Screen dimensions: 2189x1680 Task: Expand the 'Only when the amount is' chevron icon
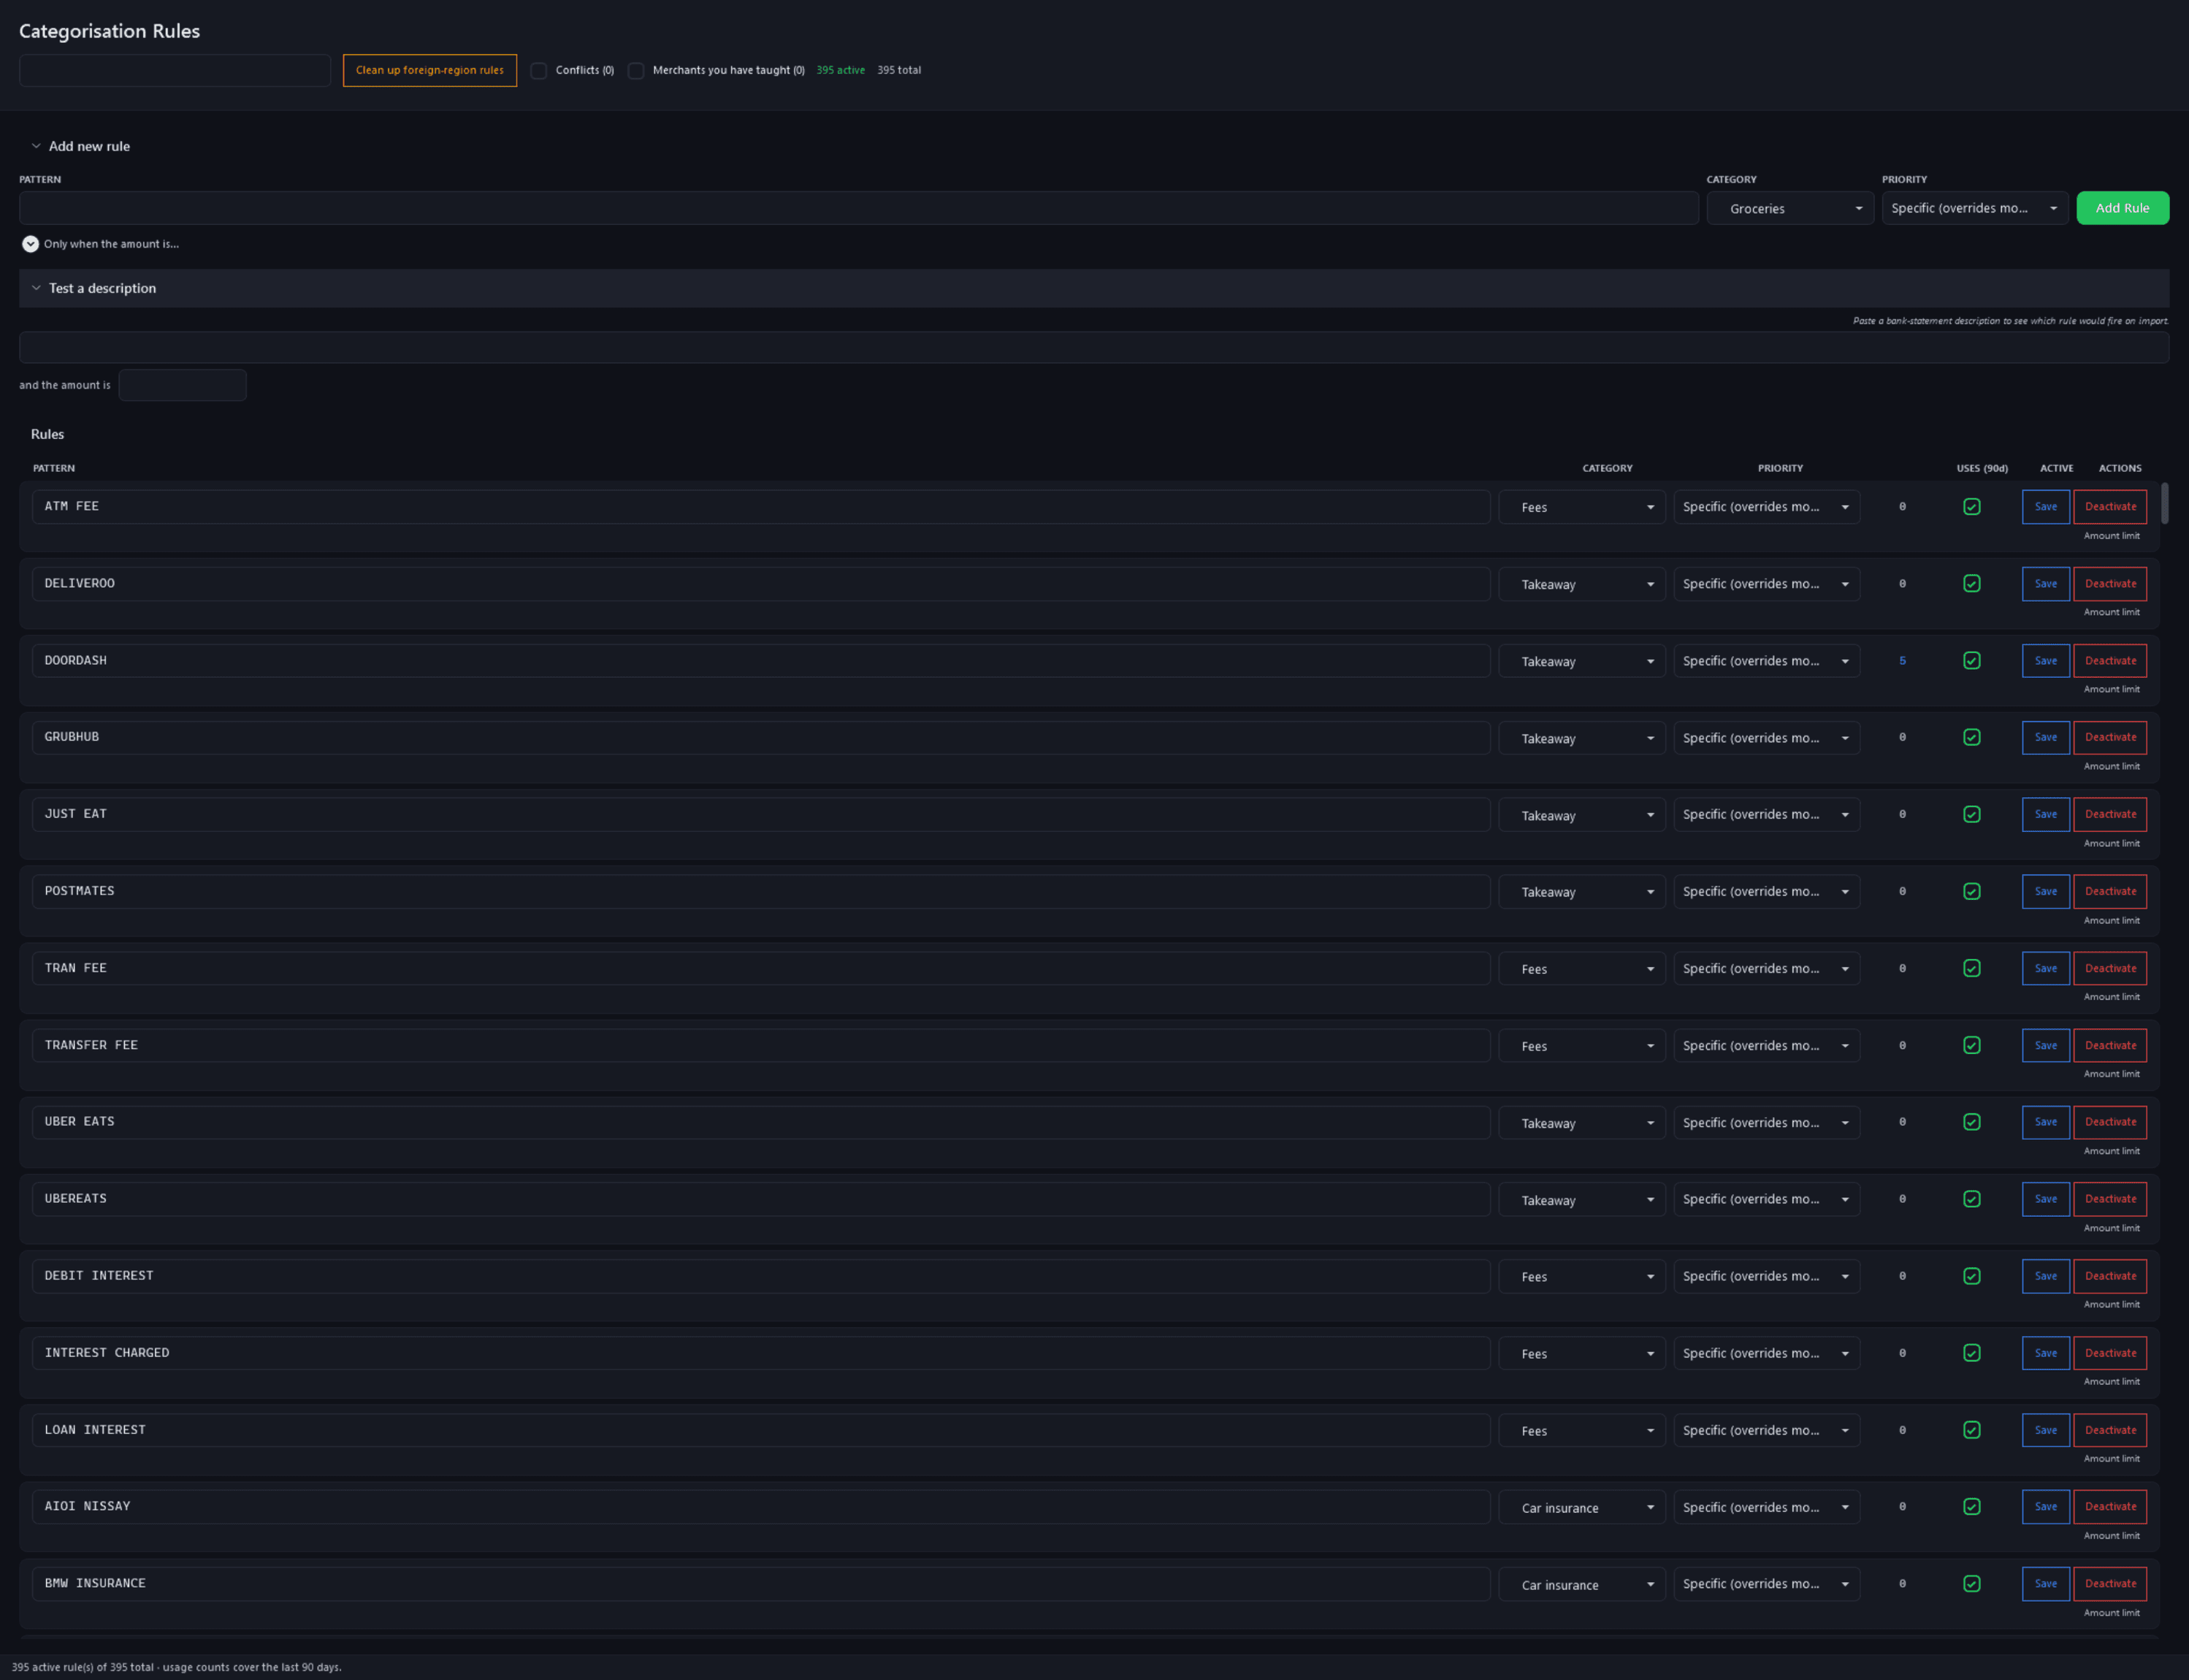(30, 244)
